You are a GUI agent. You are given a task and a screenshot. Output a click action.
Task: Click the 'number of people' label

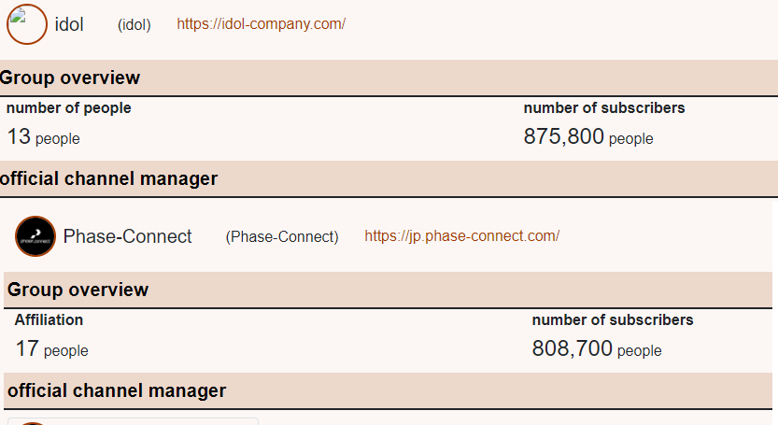[x=68, y=108]
